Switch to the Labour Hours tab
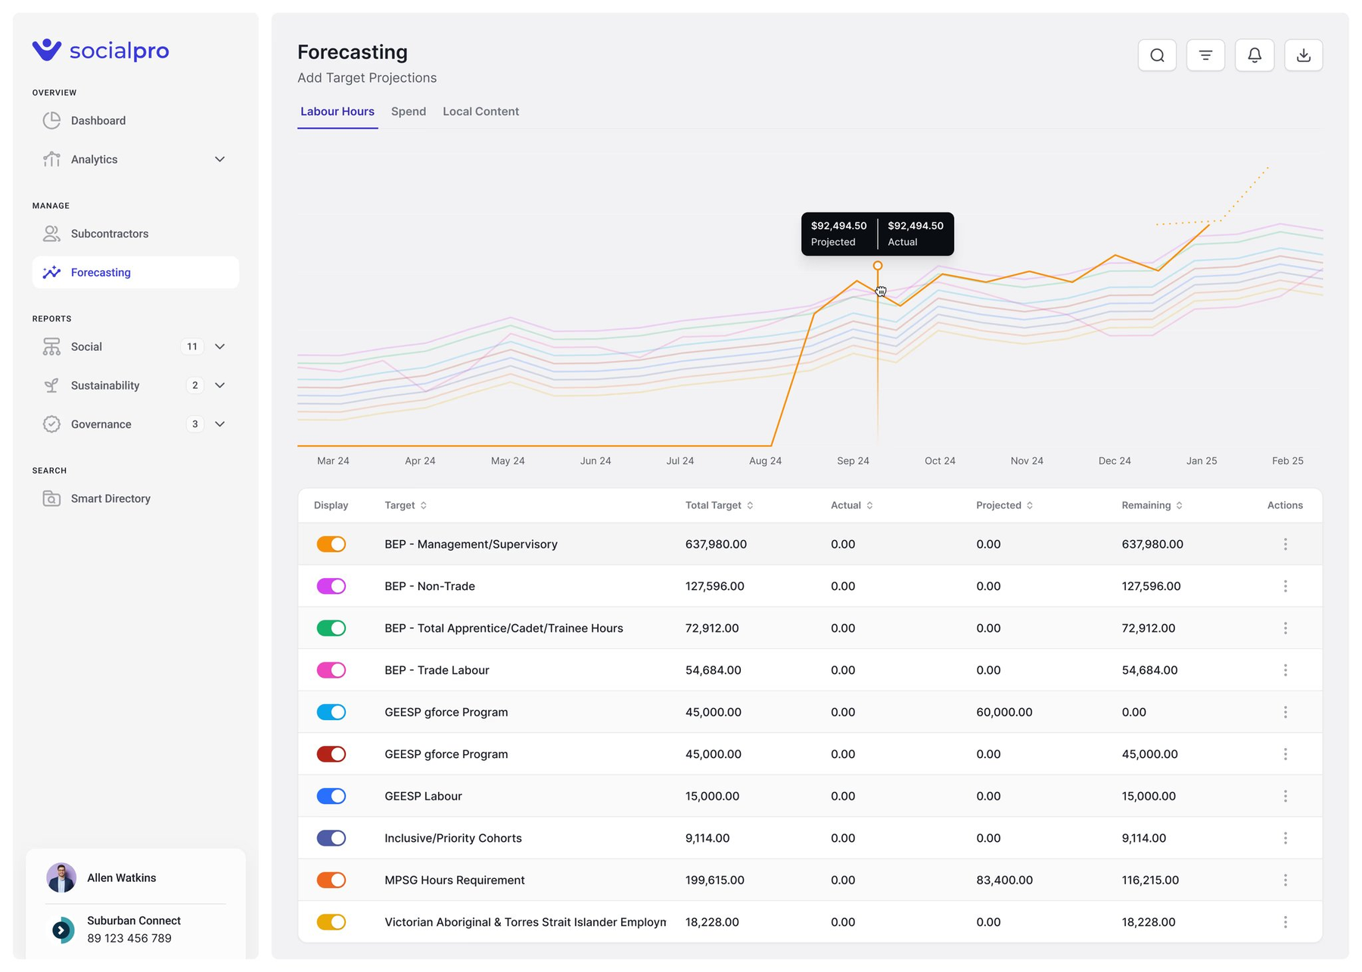Viewport: 1362px width, 972px height. point(337,111)
